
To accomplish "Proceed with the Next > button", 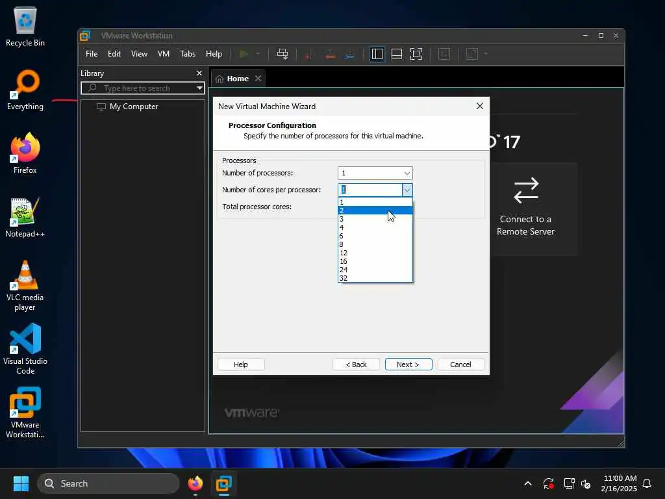I will click(408, 365).
